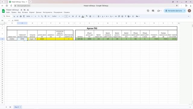Decrease decimal places
The image size is (193, 109).
pos(42,16)
